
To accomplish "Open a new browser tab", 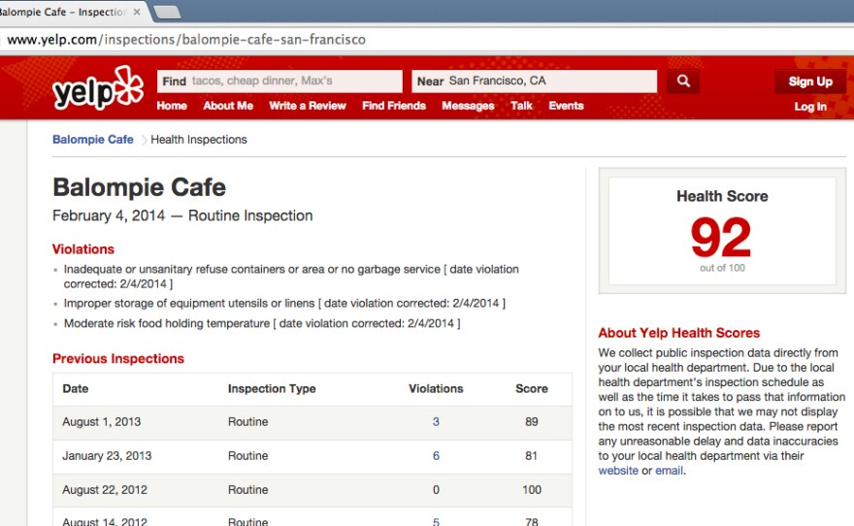I will [x=168, y=13].
